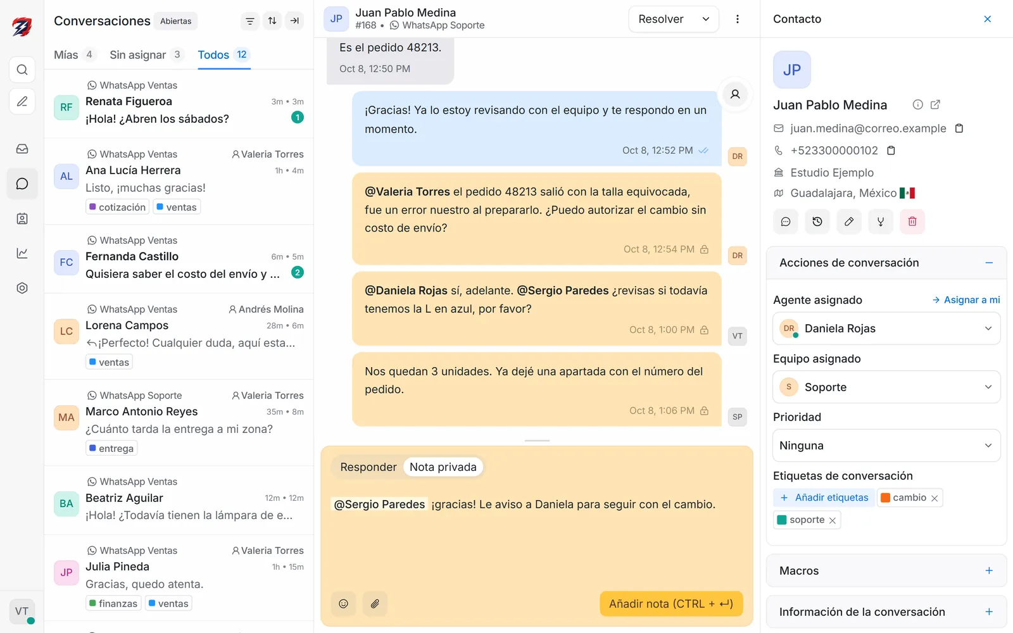Screen dimensions: 1013x633
Task: Switch to the Mías tab
Action: [75, 55]
